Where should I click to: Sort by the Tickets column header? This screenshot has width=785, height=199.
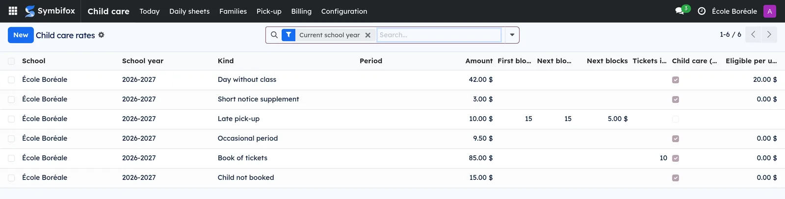click(x=649, y=61)
